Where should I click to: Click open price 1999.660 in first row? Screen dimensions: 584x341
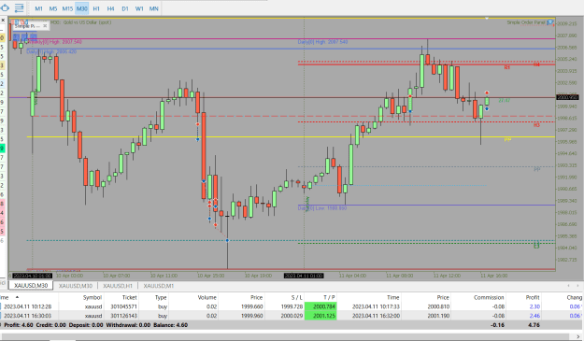point(251,306)
